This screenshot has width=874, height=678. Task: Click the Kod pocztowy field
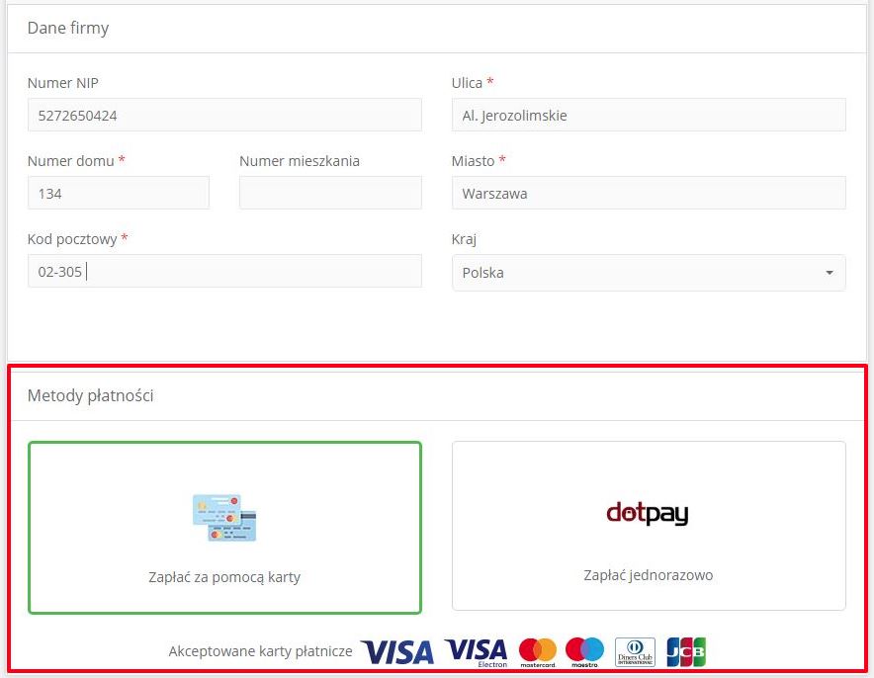point(224,272)
